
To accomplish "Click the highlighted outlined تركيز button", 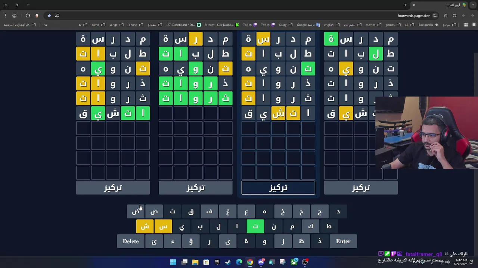I will tap(278, 188).
